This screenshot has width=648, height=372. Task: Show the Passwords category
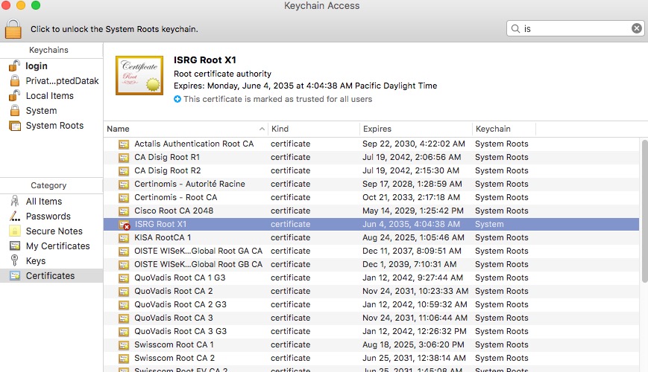[x=48, y=217]
